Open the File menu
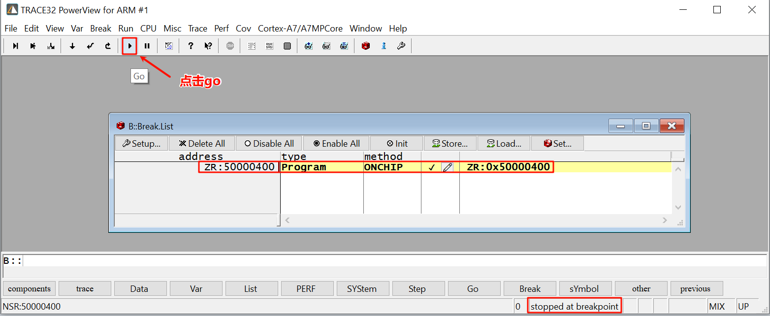The width and height of the screenshot is (770, 316). [x=11, y=29]
